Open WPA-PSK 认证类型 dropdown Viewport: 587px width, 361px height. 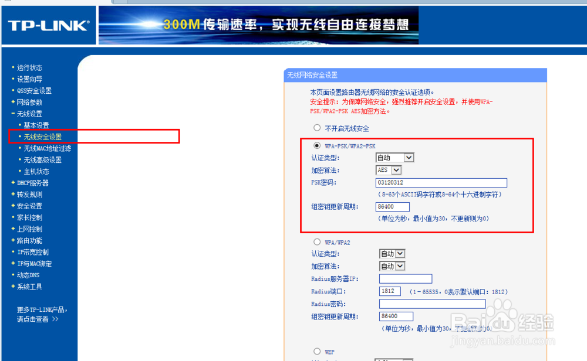394,158
